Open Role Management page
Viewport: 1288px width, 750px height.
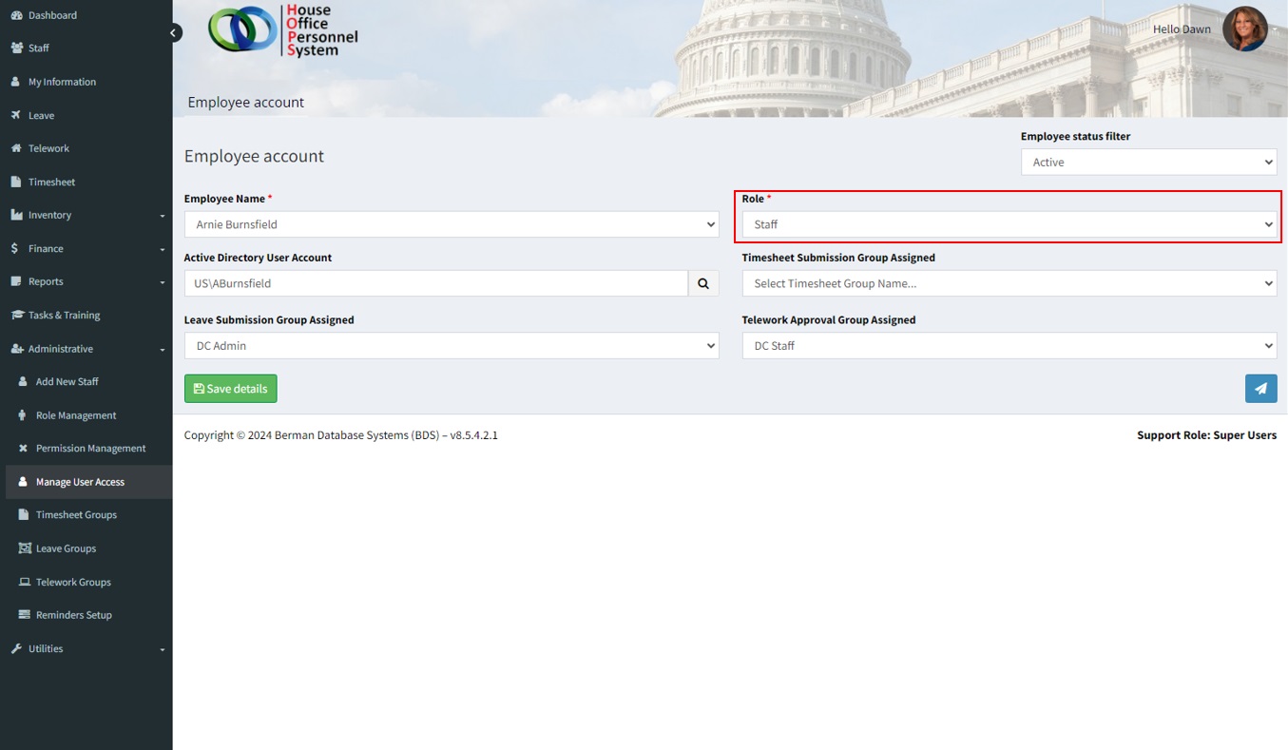[76, 415]
